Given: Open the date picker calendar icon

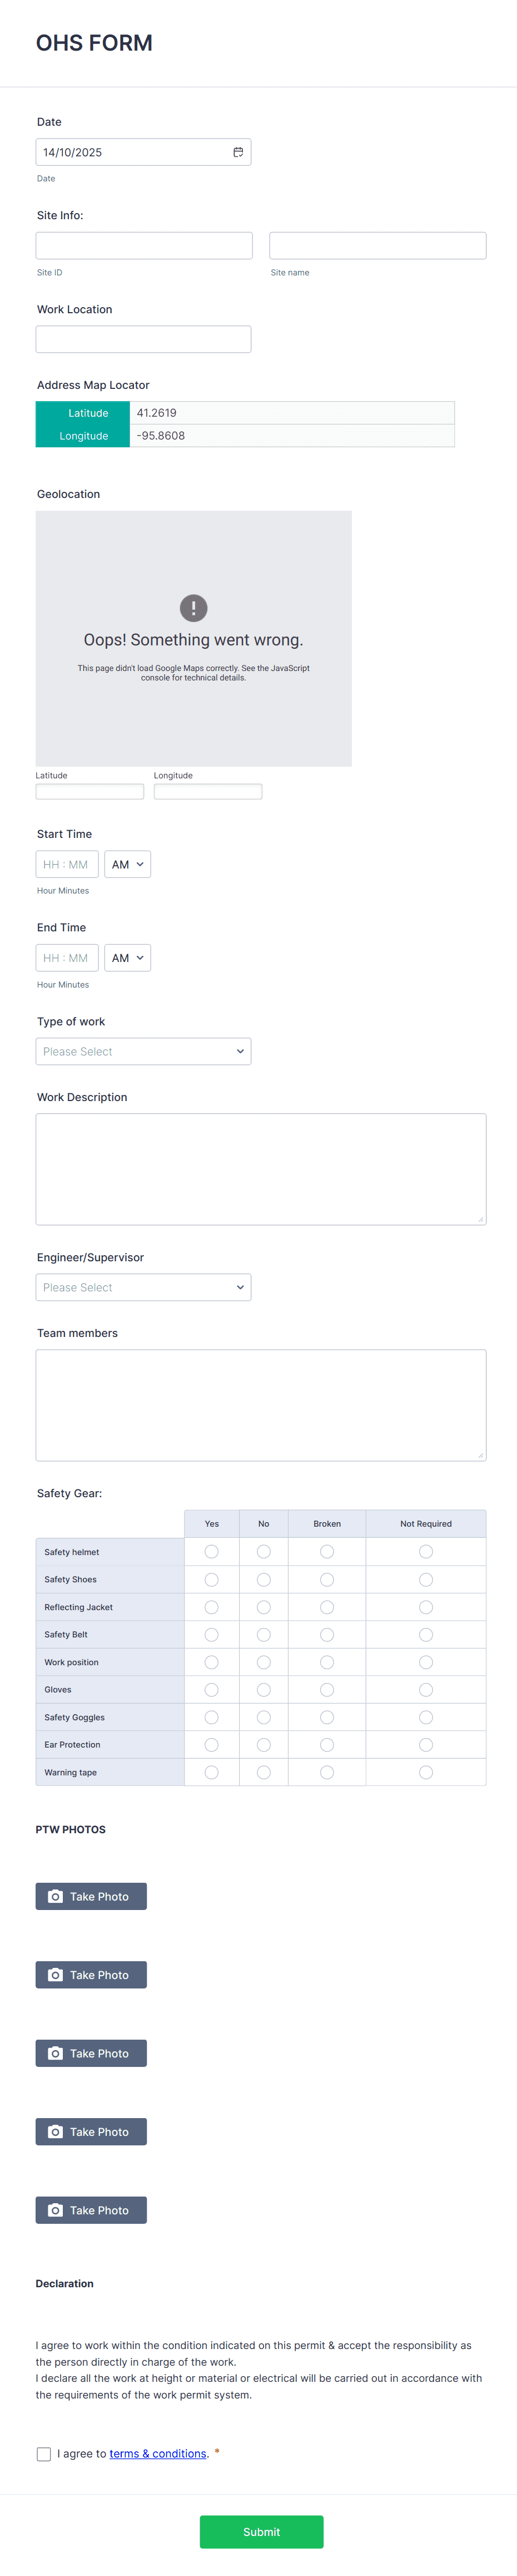Looking at the screenshot, I should (x=238, y=151).
